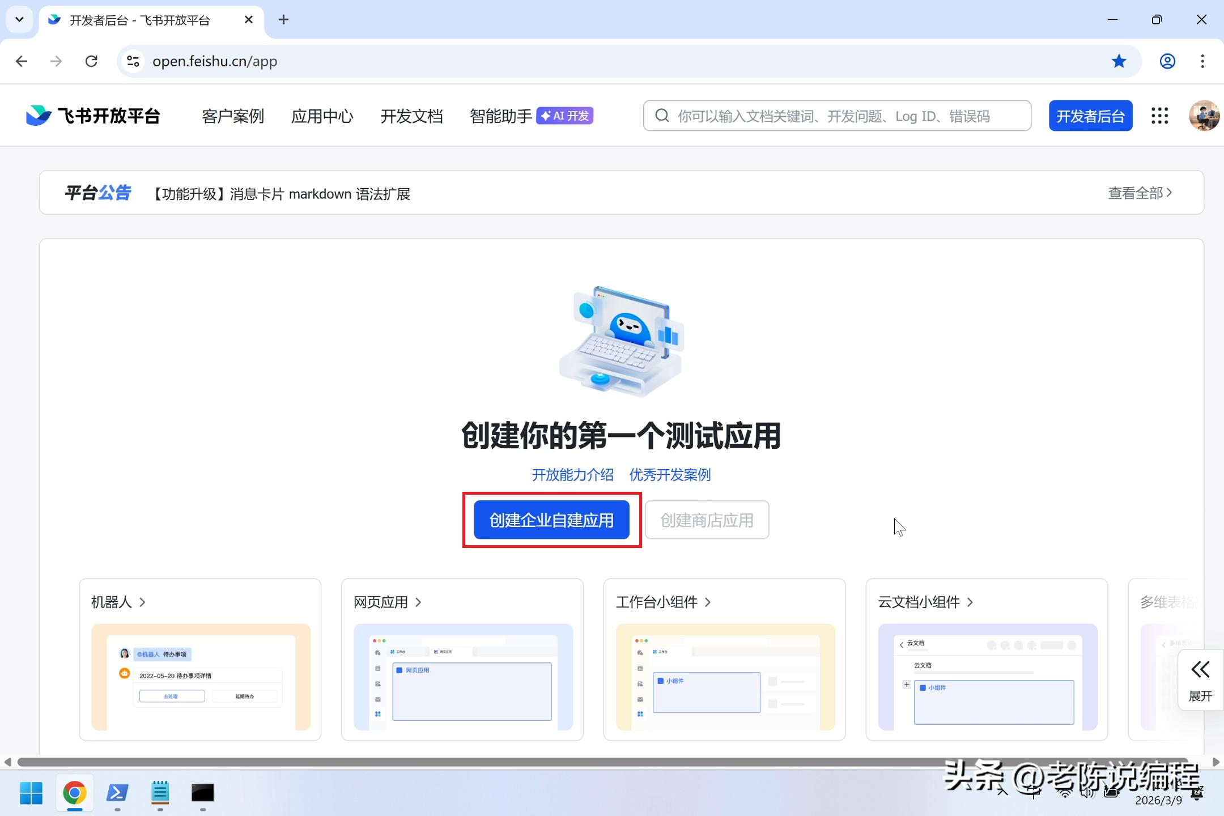Click the Feishu Open Platform logo
1224x816 pixels.
point(93,116)
